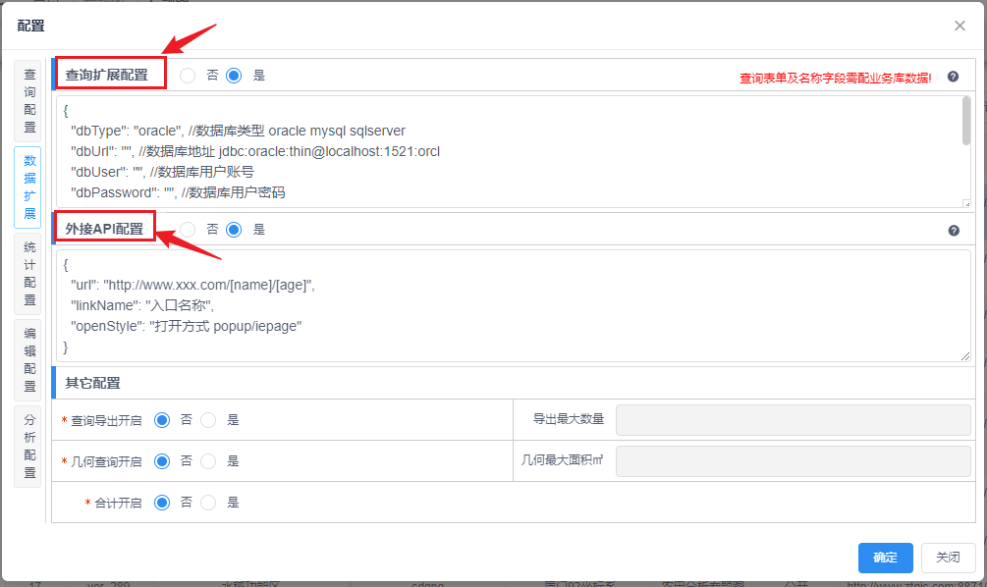This screenshot has width=987, height=587.
Task: Choose 否 for 几何查询开启
Action: tap(162, 461)
